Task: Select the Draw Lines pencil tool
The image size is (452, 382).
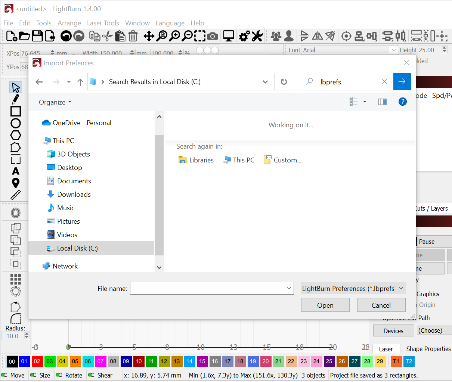Action: coord(16,99)
